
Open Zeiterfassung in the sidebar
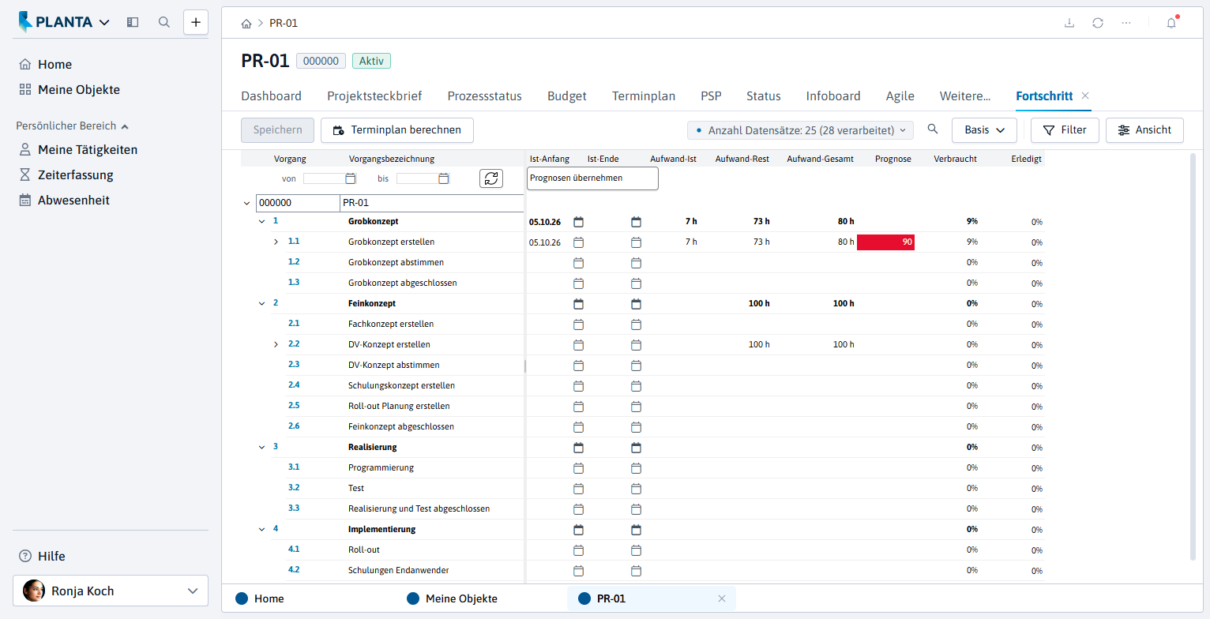(76, 175)
